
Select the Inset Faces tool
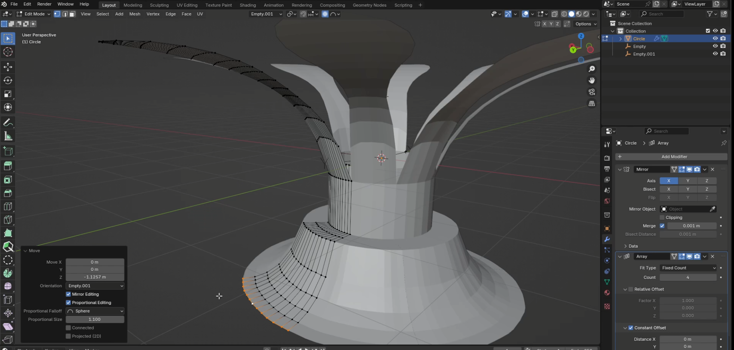8,180
